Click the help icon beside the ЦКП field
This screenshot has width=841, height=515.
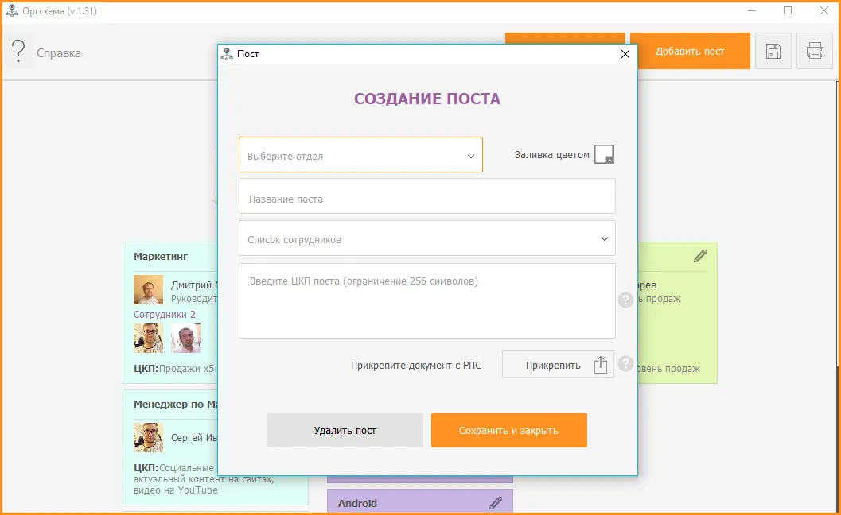click(x=625, y=300)
